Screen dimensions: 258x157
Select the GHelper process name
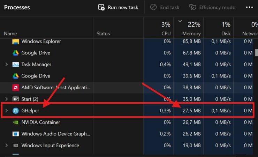click(30, 111)
